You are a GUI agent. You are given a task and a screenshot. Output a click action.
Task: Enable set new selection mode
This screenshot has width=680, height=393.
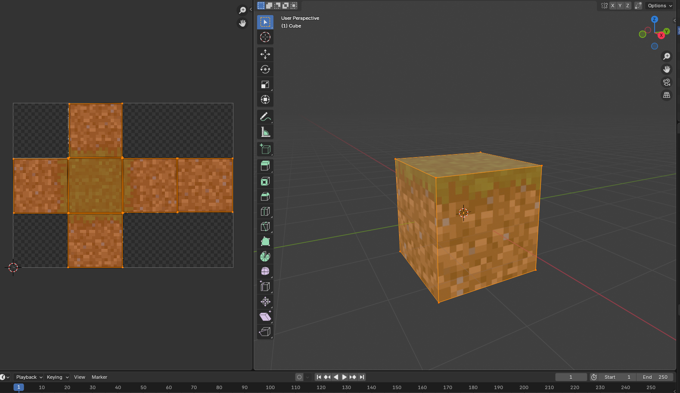click(x=261, y=6)
